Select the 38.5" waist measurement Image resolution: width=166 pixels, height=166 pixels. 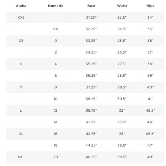click(x=122, y=157)
